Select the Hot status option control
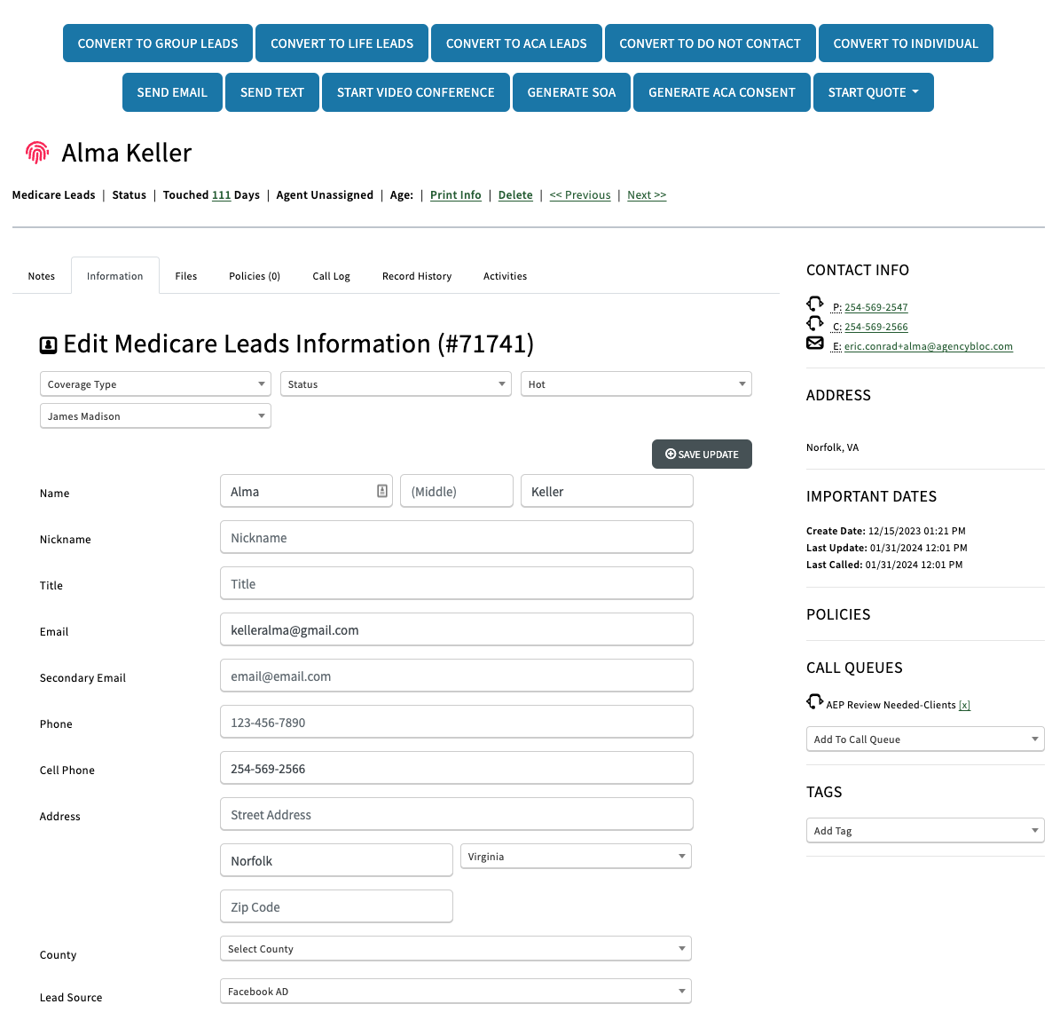The width and height of the screenshot is (1052, 1012). coord(635,383)
